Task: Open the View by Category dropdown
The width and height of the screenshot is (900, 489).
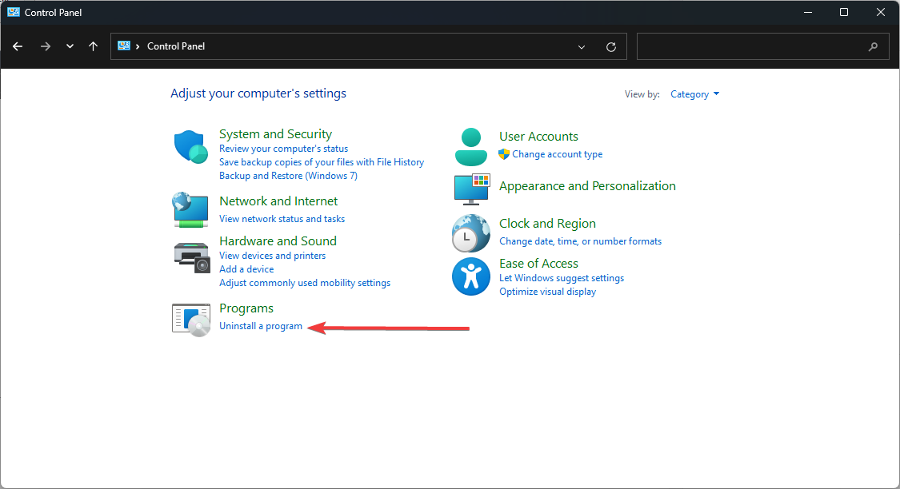Action: [x=694, y=94]
